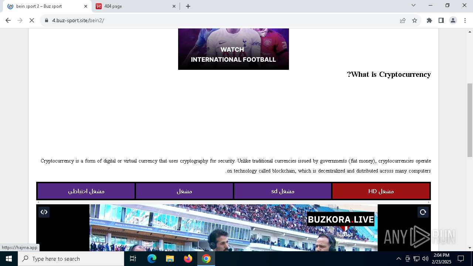View site lock information
The height and width of the screenshot is (266, 473).
pyautogui.click(x=47, y=20)
